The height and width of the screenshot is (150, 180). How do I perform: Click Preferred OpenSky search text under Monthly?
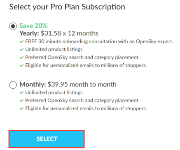82,101
